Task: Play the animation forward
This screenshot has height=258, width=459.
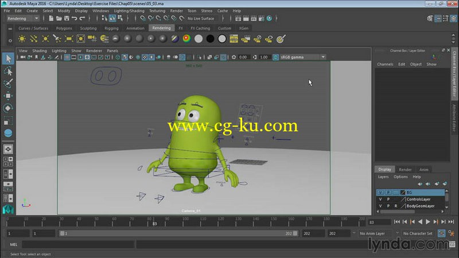Action: click(x=427, y=222)
